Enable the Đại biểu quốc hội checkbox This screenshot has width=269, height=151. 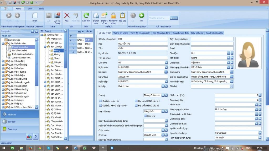click(101, 101)
